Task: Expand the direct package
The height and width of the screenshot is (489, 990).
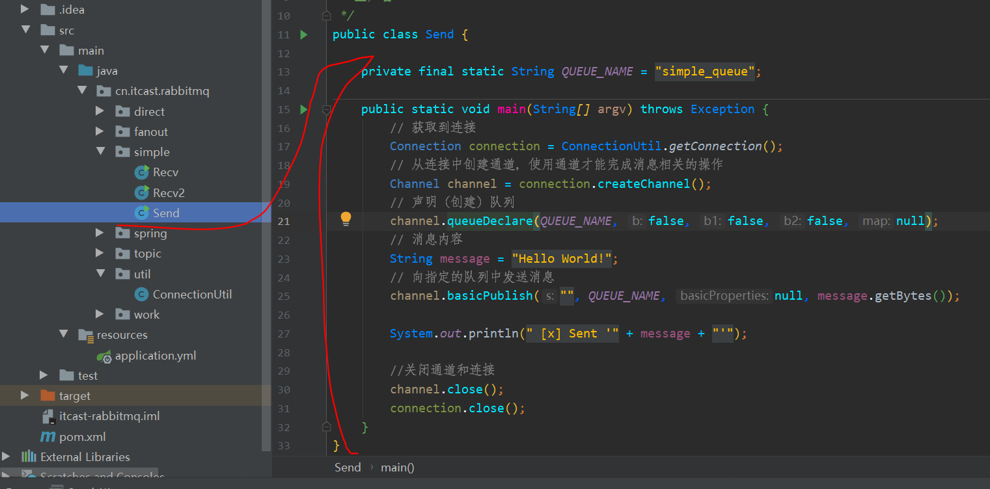Action: pyautogui.click(x=100, y=111)
